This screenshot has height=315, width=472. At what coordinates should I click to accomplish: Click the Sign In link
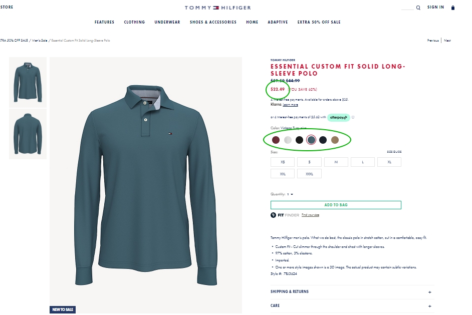[x=435, y=8]
